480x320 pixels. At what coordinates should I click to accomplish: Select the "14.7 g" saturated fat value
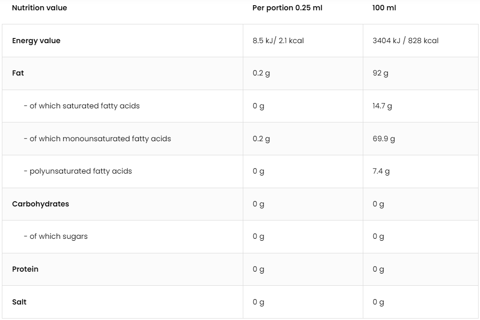tap(382, 106)
